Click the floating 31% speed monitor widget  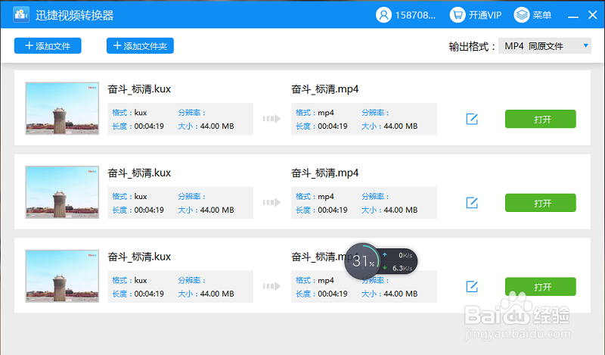[x=380, y=261]
